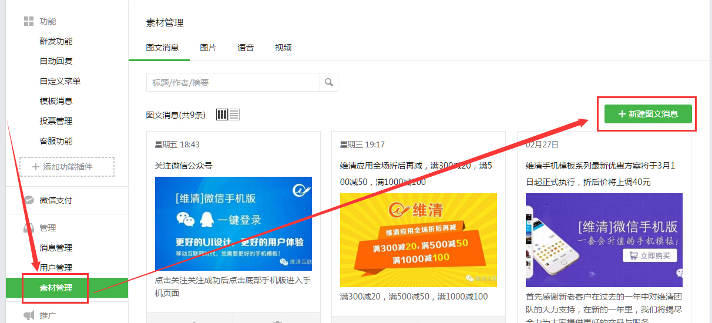The width and height of the screenshot is (712, 323).
Task: Open 自定义菜单 in the sidebar
Action: click(x=61, y=81)
